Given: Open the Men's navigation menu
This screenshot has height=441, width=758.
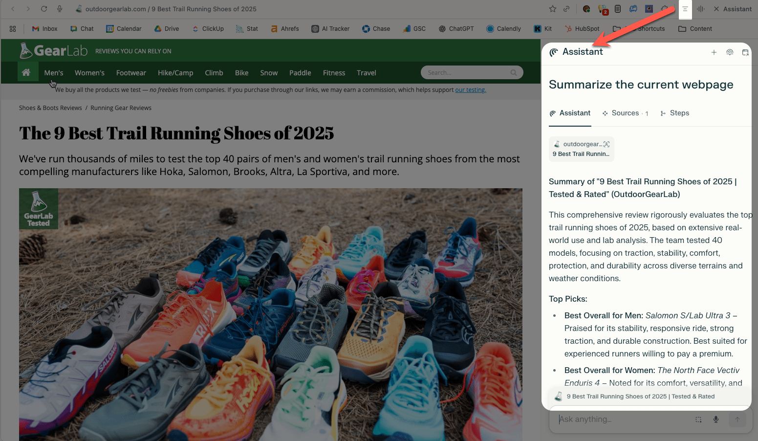Looking at the screenshot, I should click(54, 73).
